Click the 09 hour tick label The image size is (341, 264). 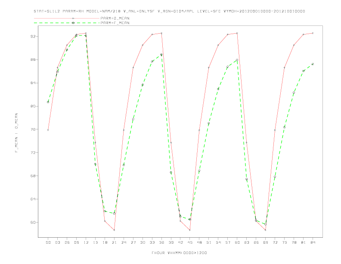click(76, 242)
